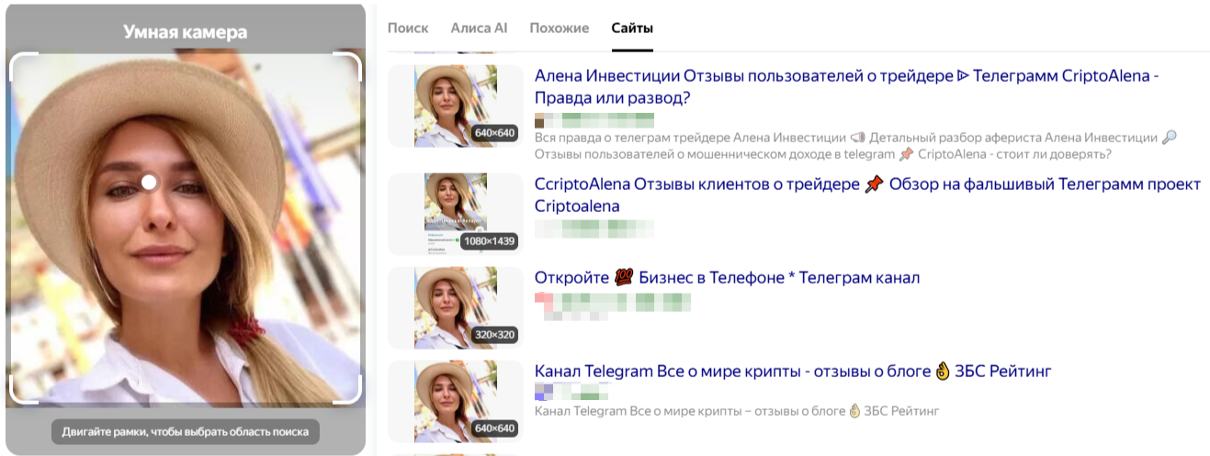
Task: Click the thumbnail beside Канал Telegram result
Action: point(456,401)
